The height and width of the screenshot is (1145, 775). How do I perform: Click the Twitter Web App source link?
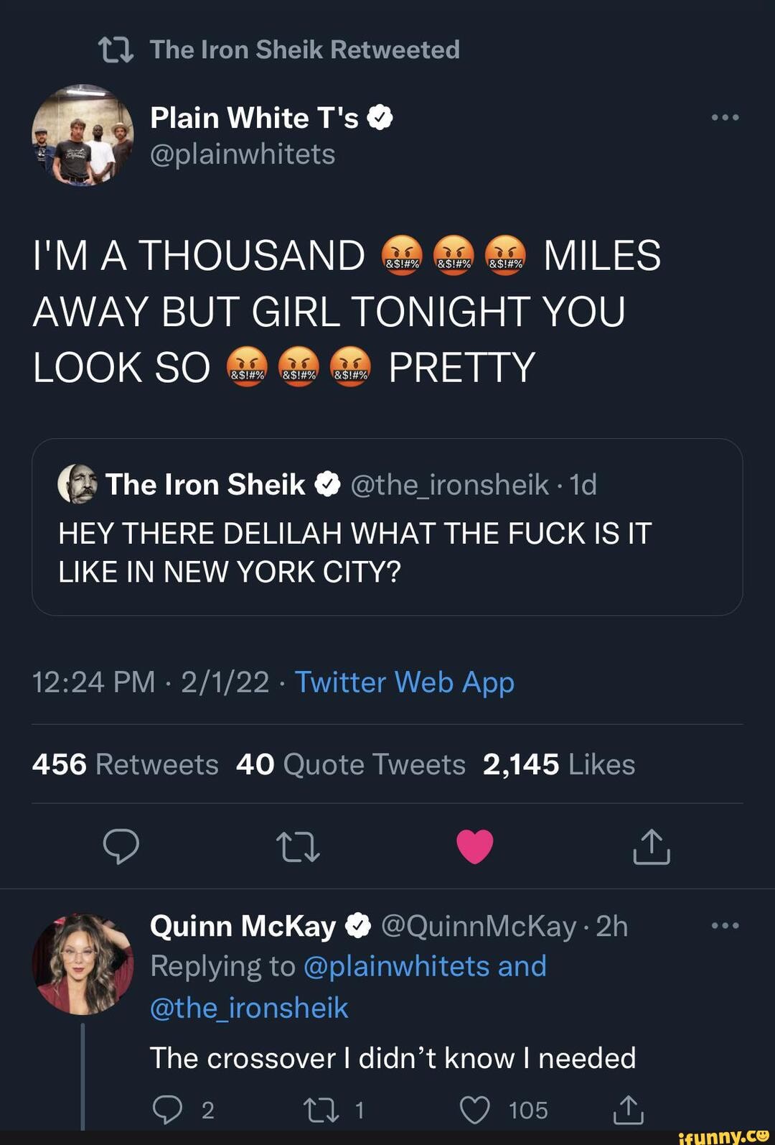404,682
